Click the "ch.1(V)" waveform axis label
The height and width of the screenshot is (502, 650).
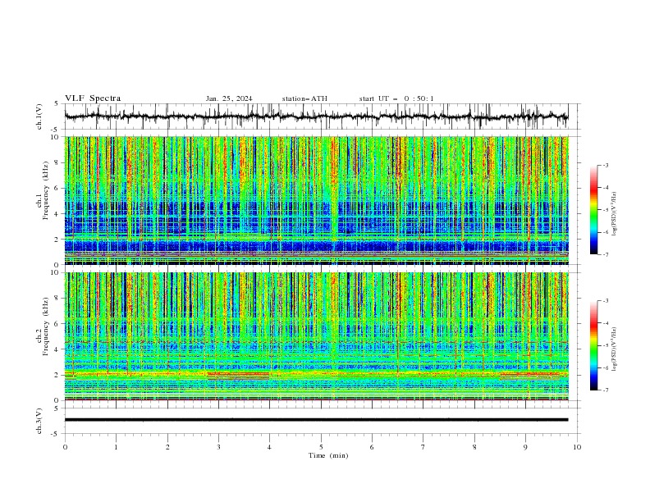[x=39, y=116]
